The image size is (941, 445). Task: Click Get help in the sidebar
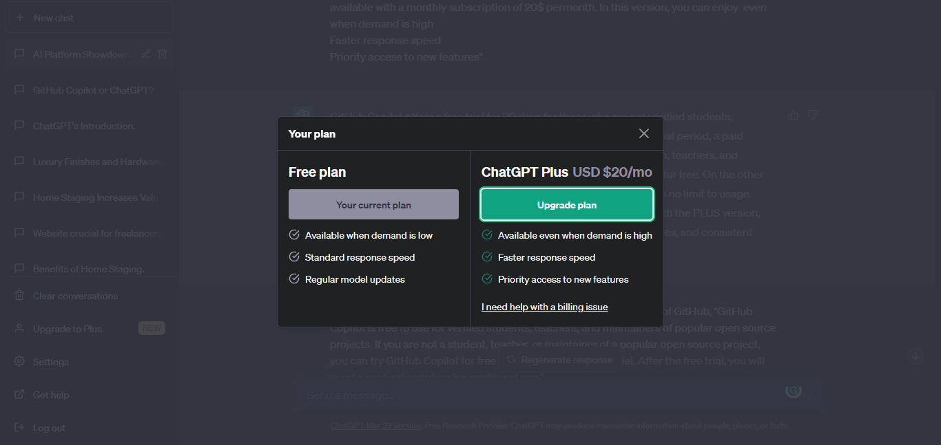(x=51, y=395)
